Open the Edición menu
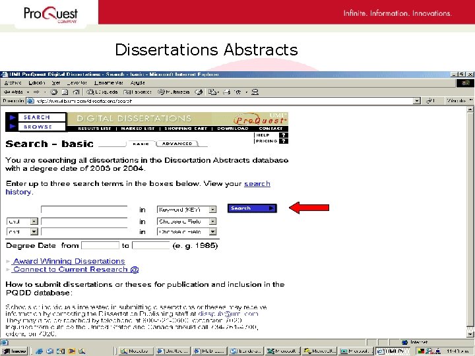The width and height of the screenshot is (475, 356). tap(37, 82)
